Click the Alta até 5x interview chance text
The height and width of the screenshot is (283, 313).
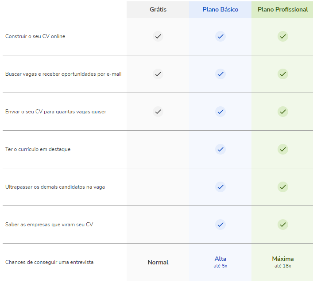pos(220,262)
